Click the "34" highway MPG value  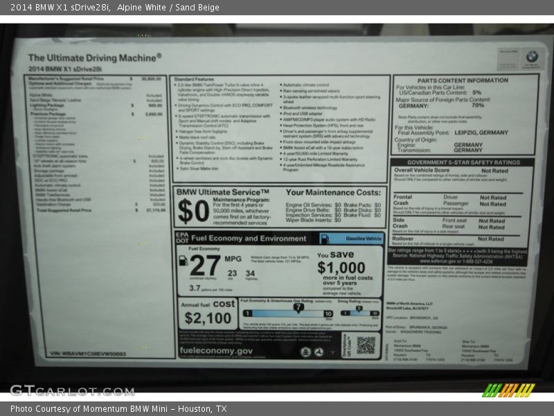[250, 273]
